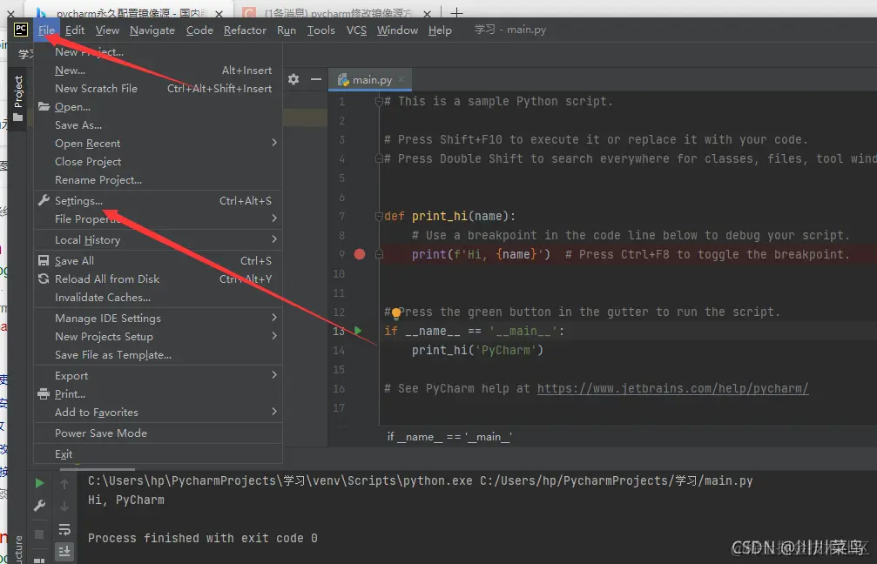The image size is (877, 564).
Task: Open the Project tool window tab
Action: (18, 97)
